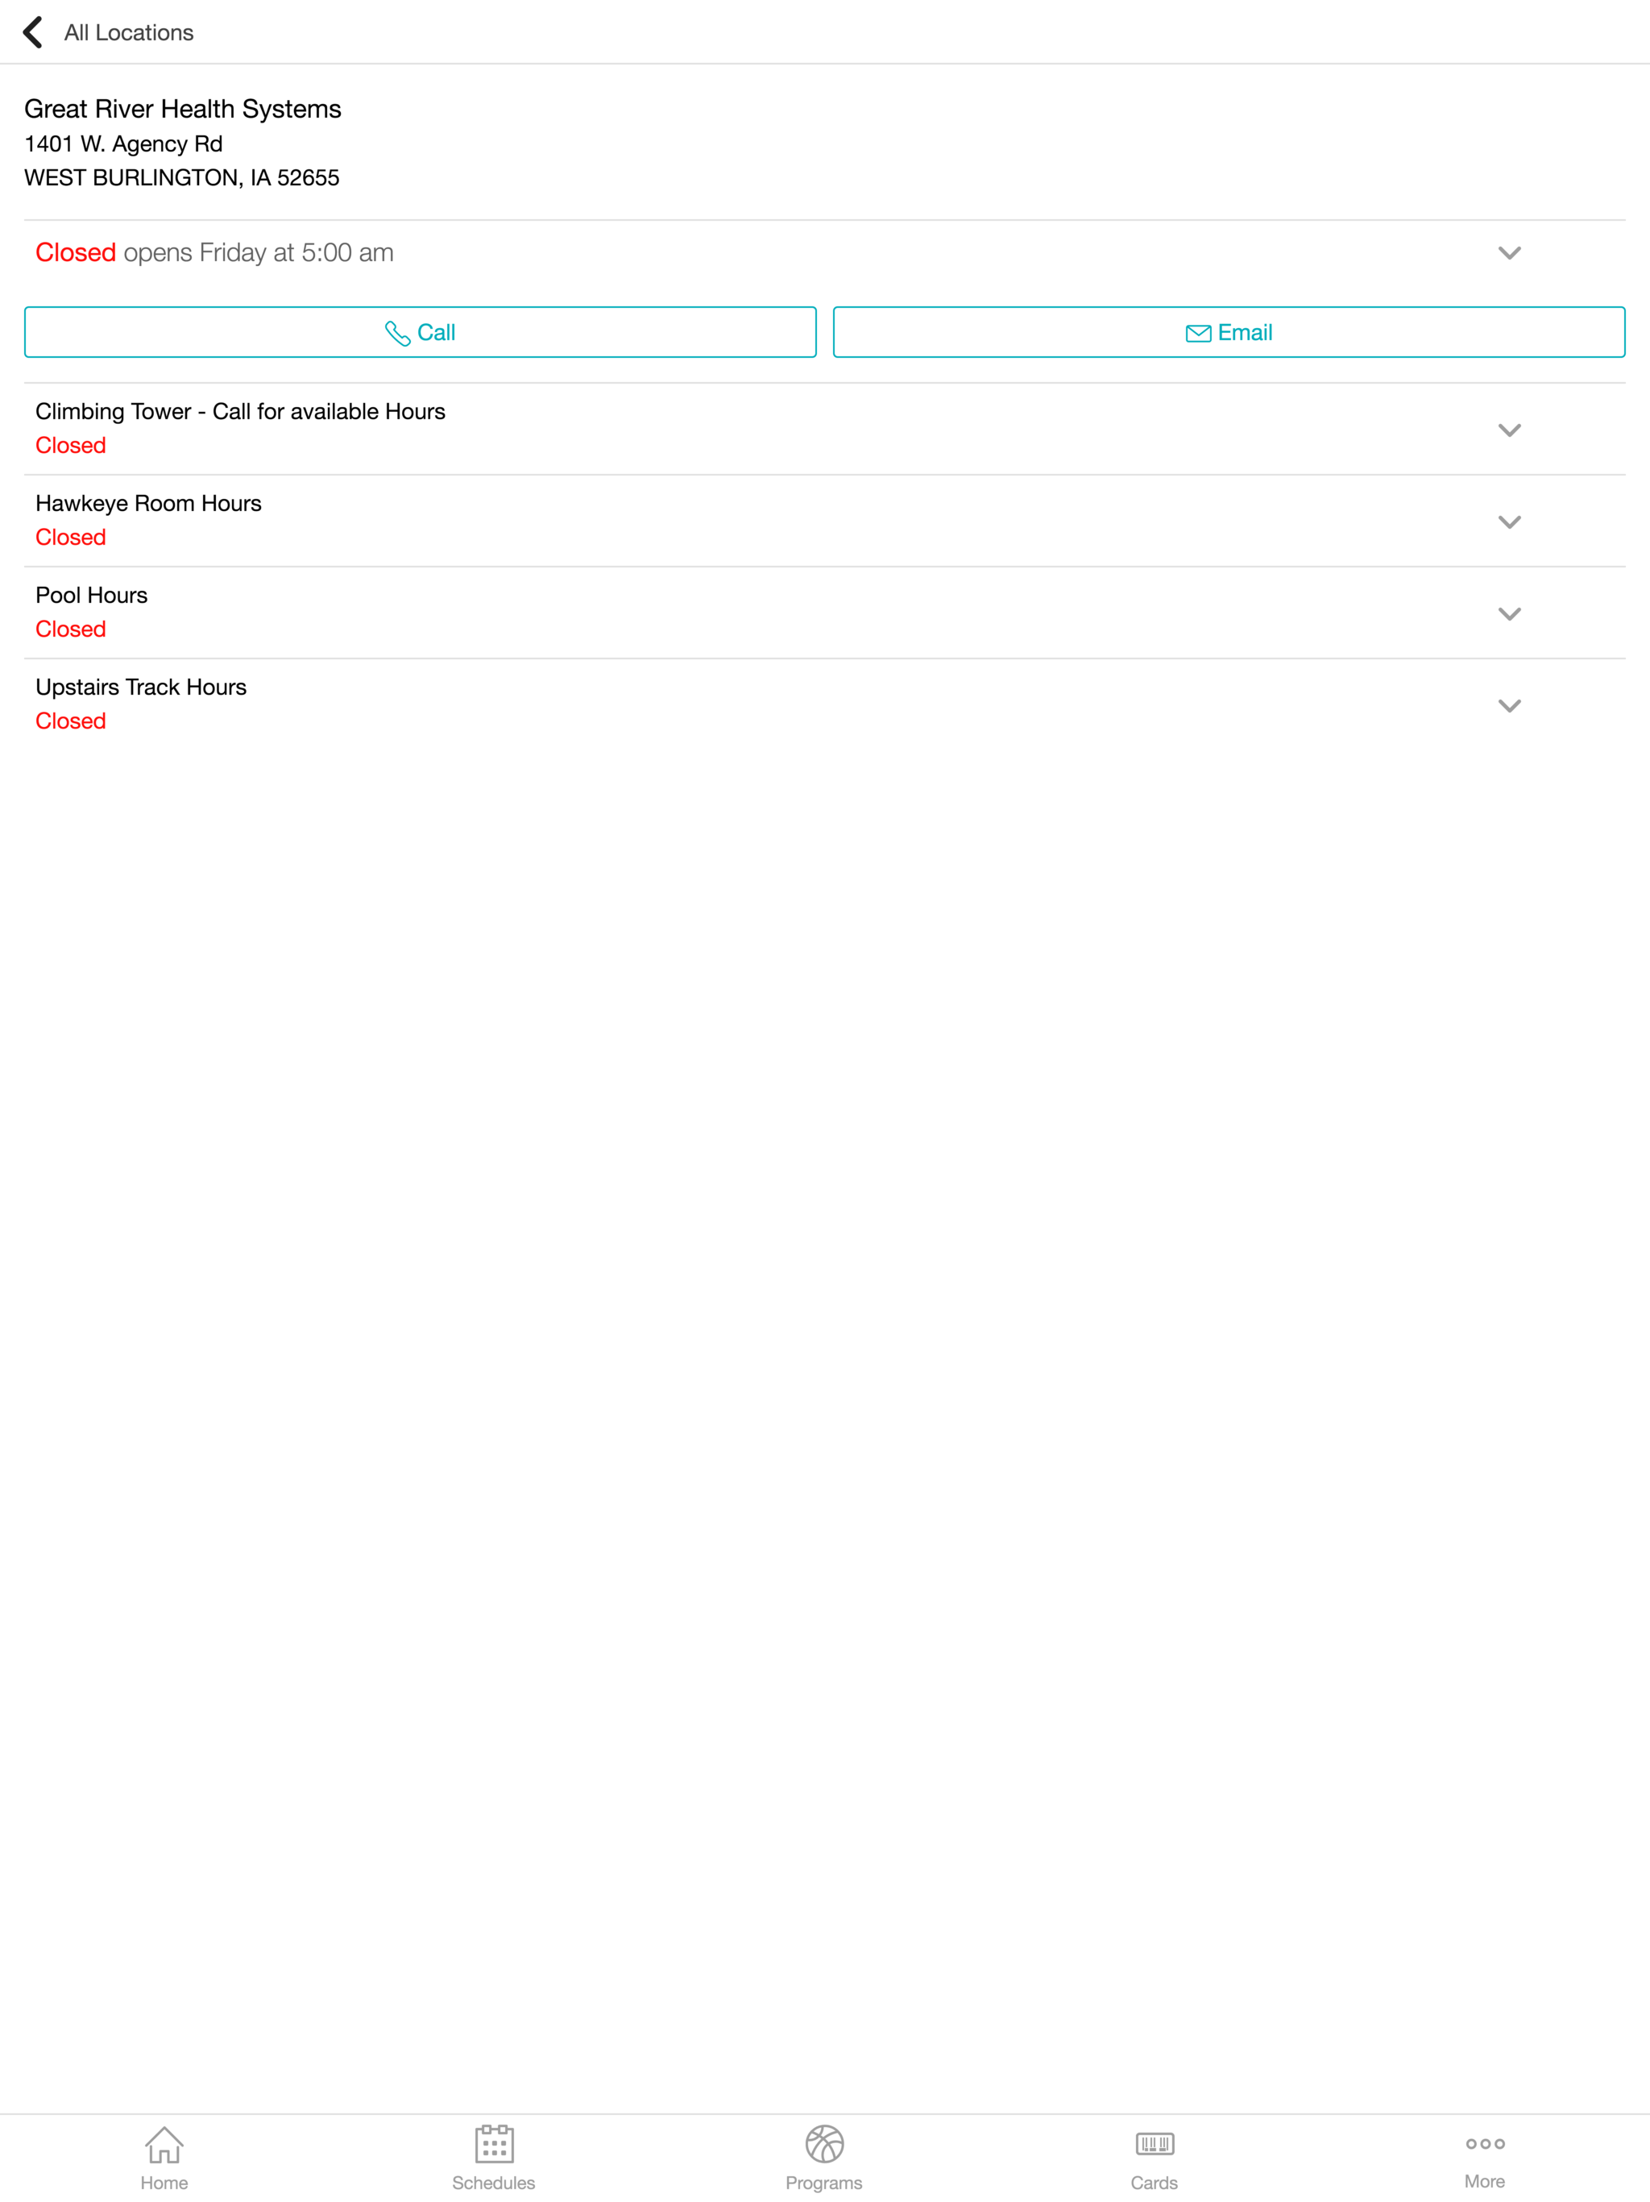Tap the address '1401 W. Agency Rd'
The width and height of the screenshot is (1650, 2202).
(123, 143)
